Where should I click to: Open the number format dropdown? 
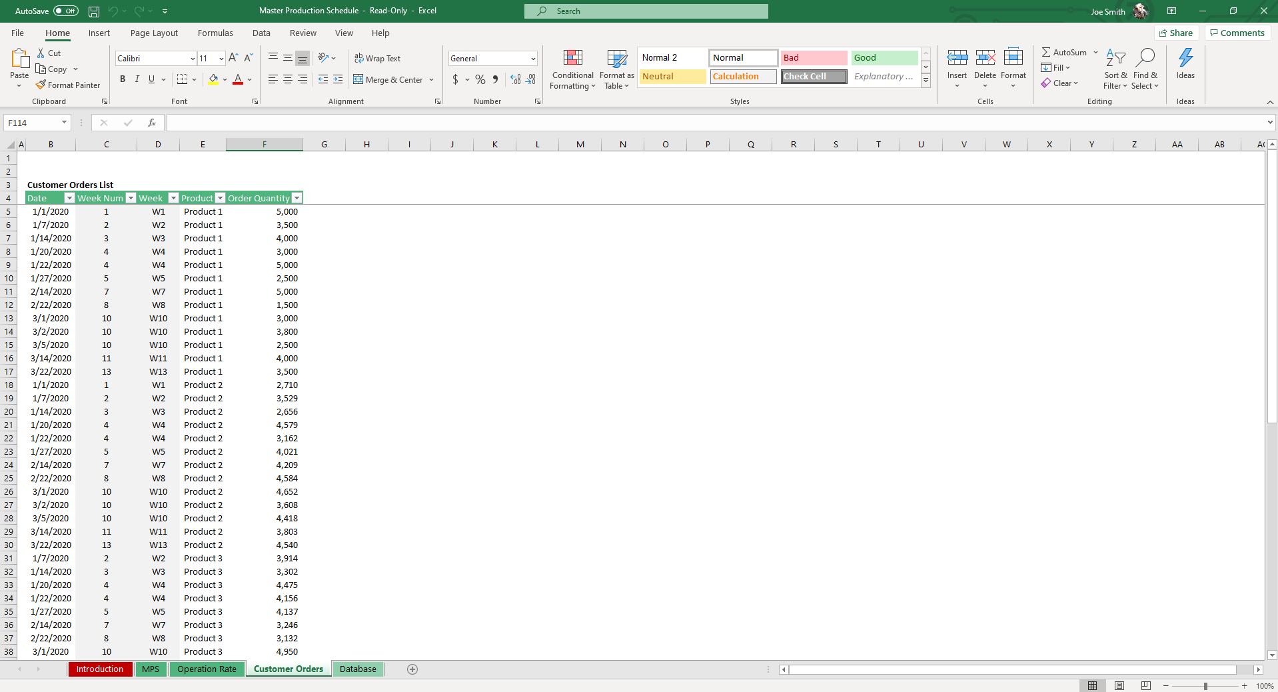tap(533, 59)
